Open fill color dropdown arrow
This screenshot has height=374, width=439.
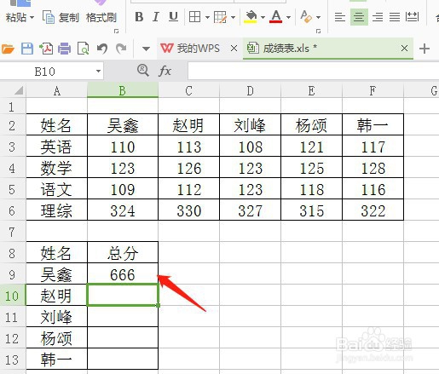(263, 18)
